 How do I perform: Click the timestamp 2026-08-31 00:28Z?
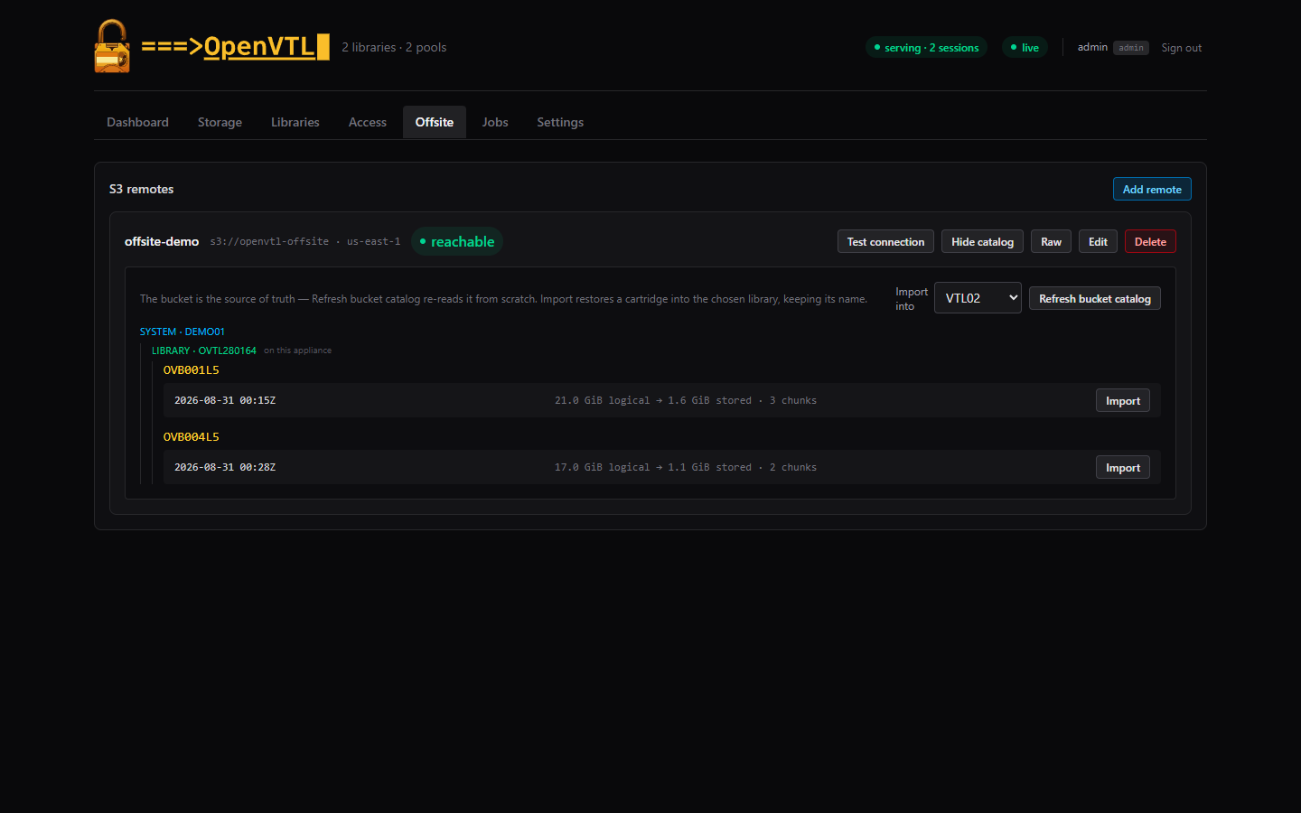pyautogui.click(x=225, y=467)
